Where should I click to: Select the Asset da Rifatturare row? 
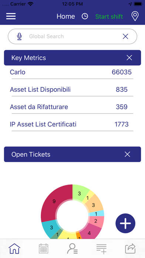72,107
